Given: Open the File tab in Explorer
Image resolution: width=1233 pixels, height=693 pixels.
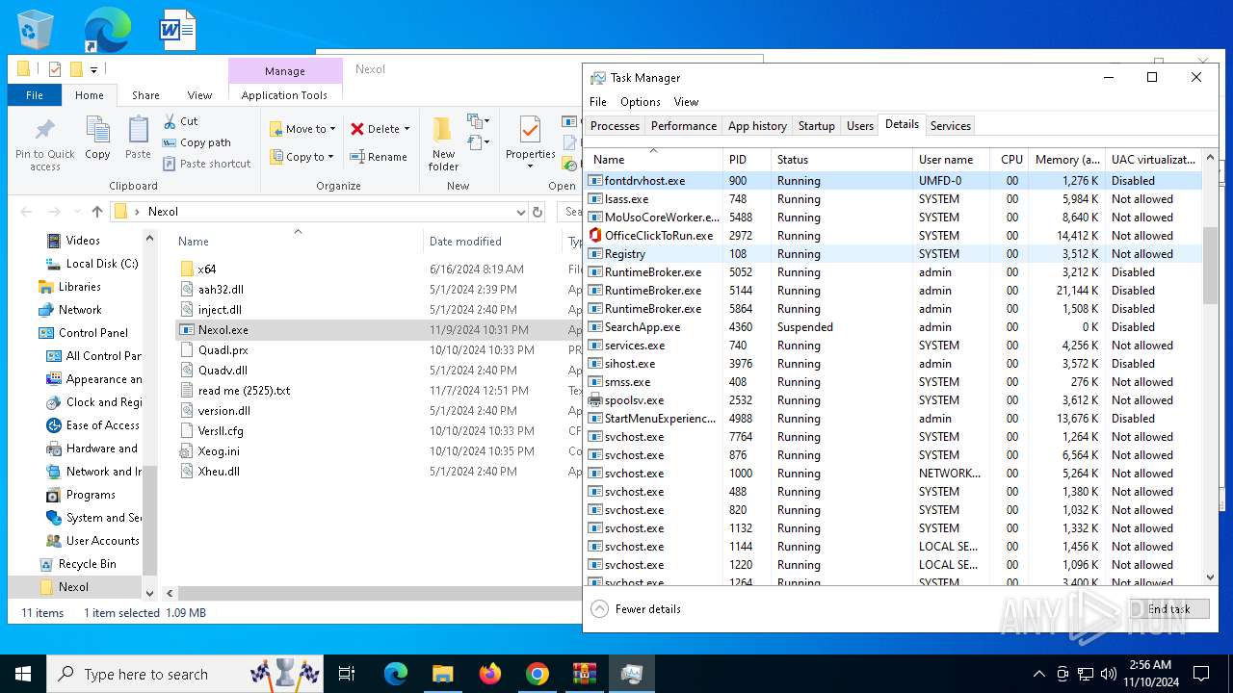Looking at the screenshot, I should tap(35, 95).
